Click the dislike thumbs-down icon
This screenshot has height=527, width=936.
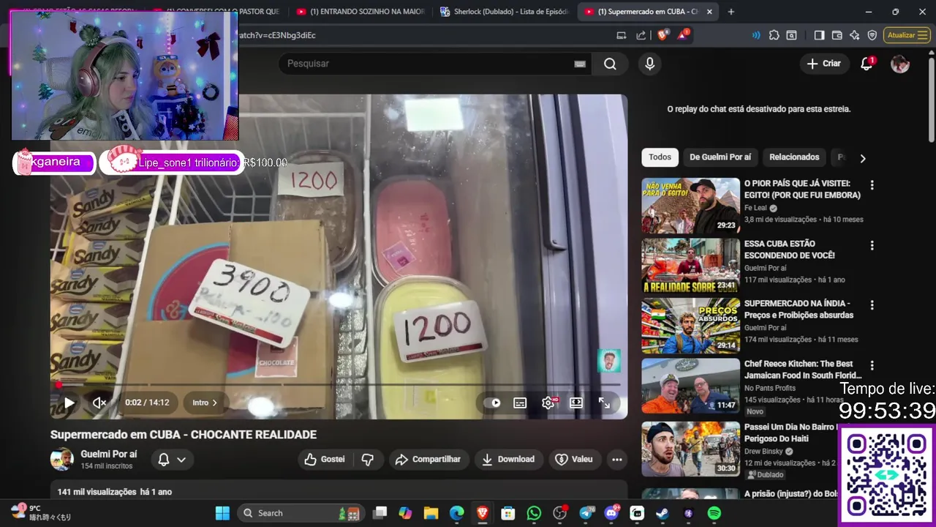tap(368, 459)
